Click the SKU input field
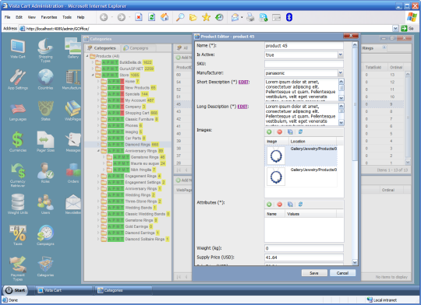This screenshot has width=421, height=305. click(304, 64)
